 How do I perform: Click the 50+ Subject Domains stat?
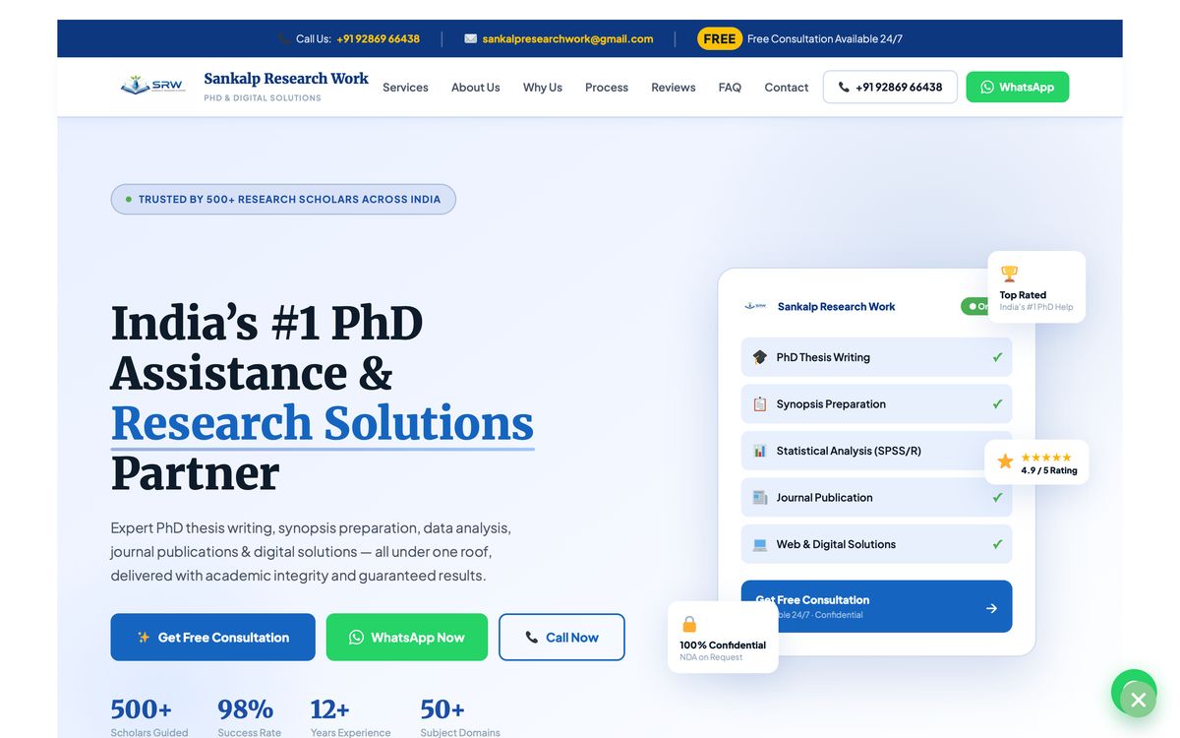point(459,717)
